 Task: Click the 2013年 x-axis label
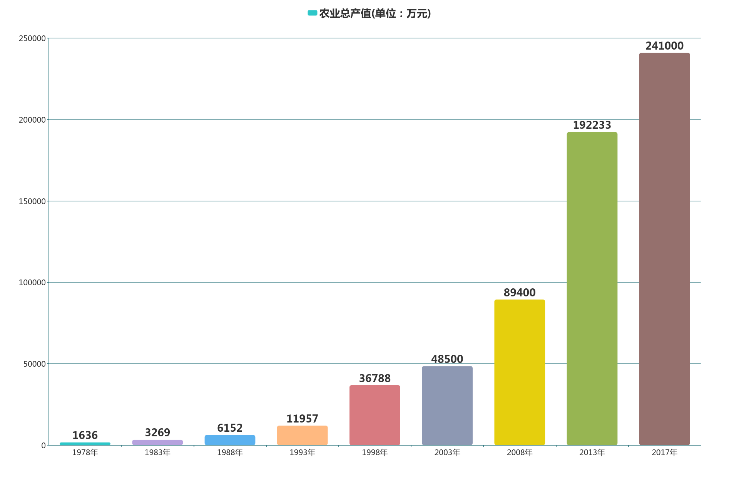592,452
